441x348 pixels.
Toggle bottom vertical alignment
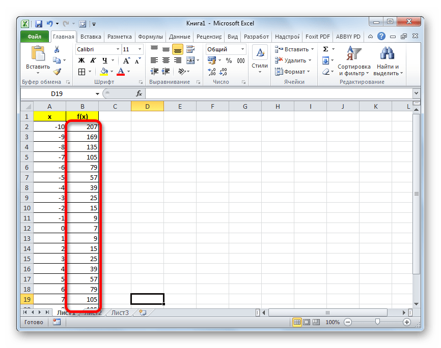[x=177, y=49]
